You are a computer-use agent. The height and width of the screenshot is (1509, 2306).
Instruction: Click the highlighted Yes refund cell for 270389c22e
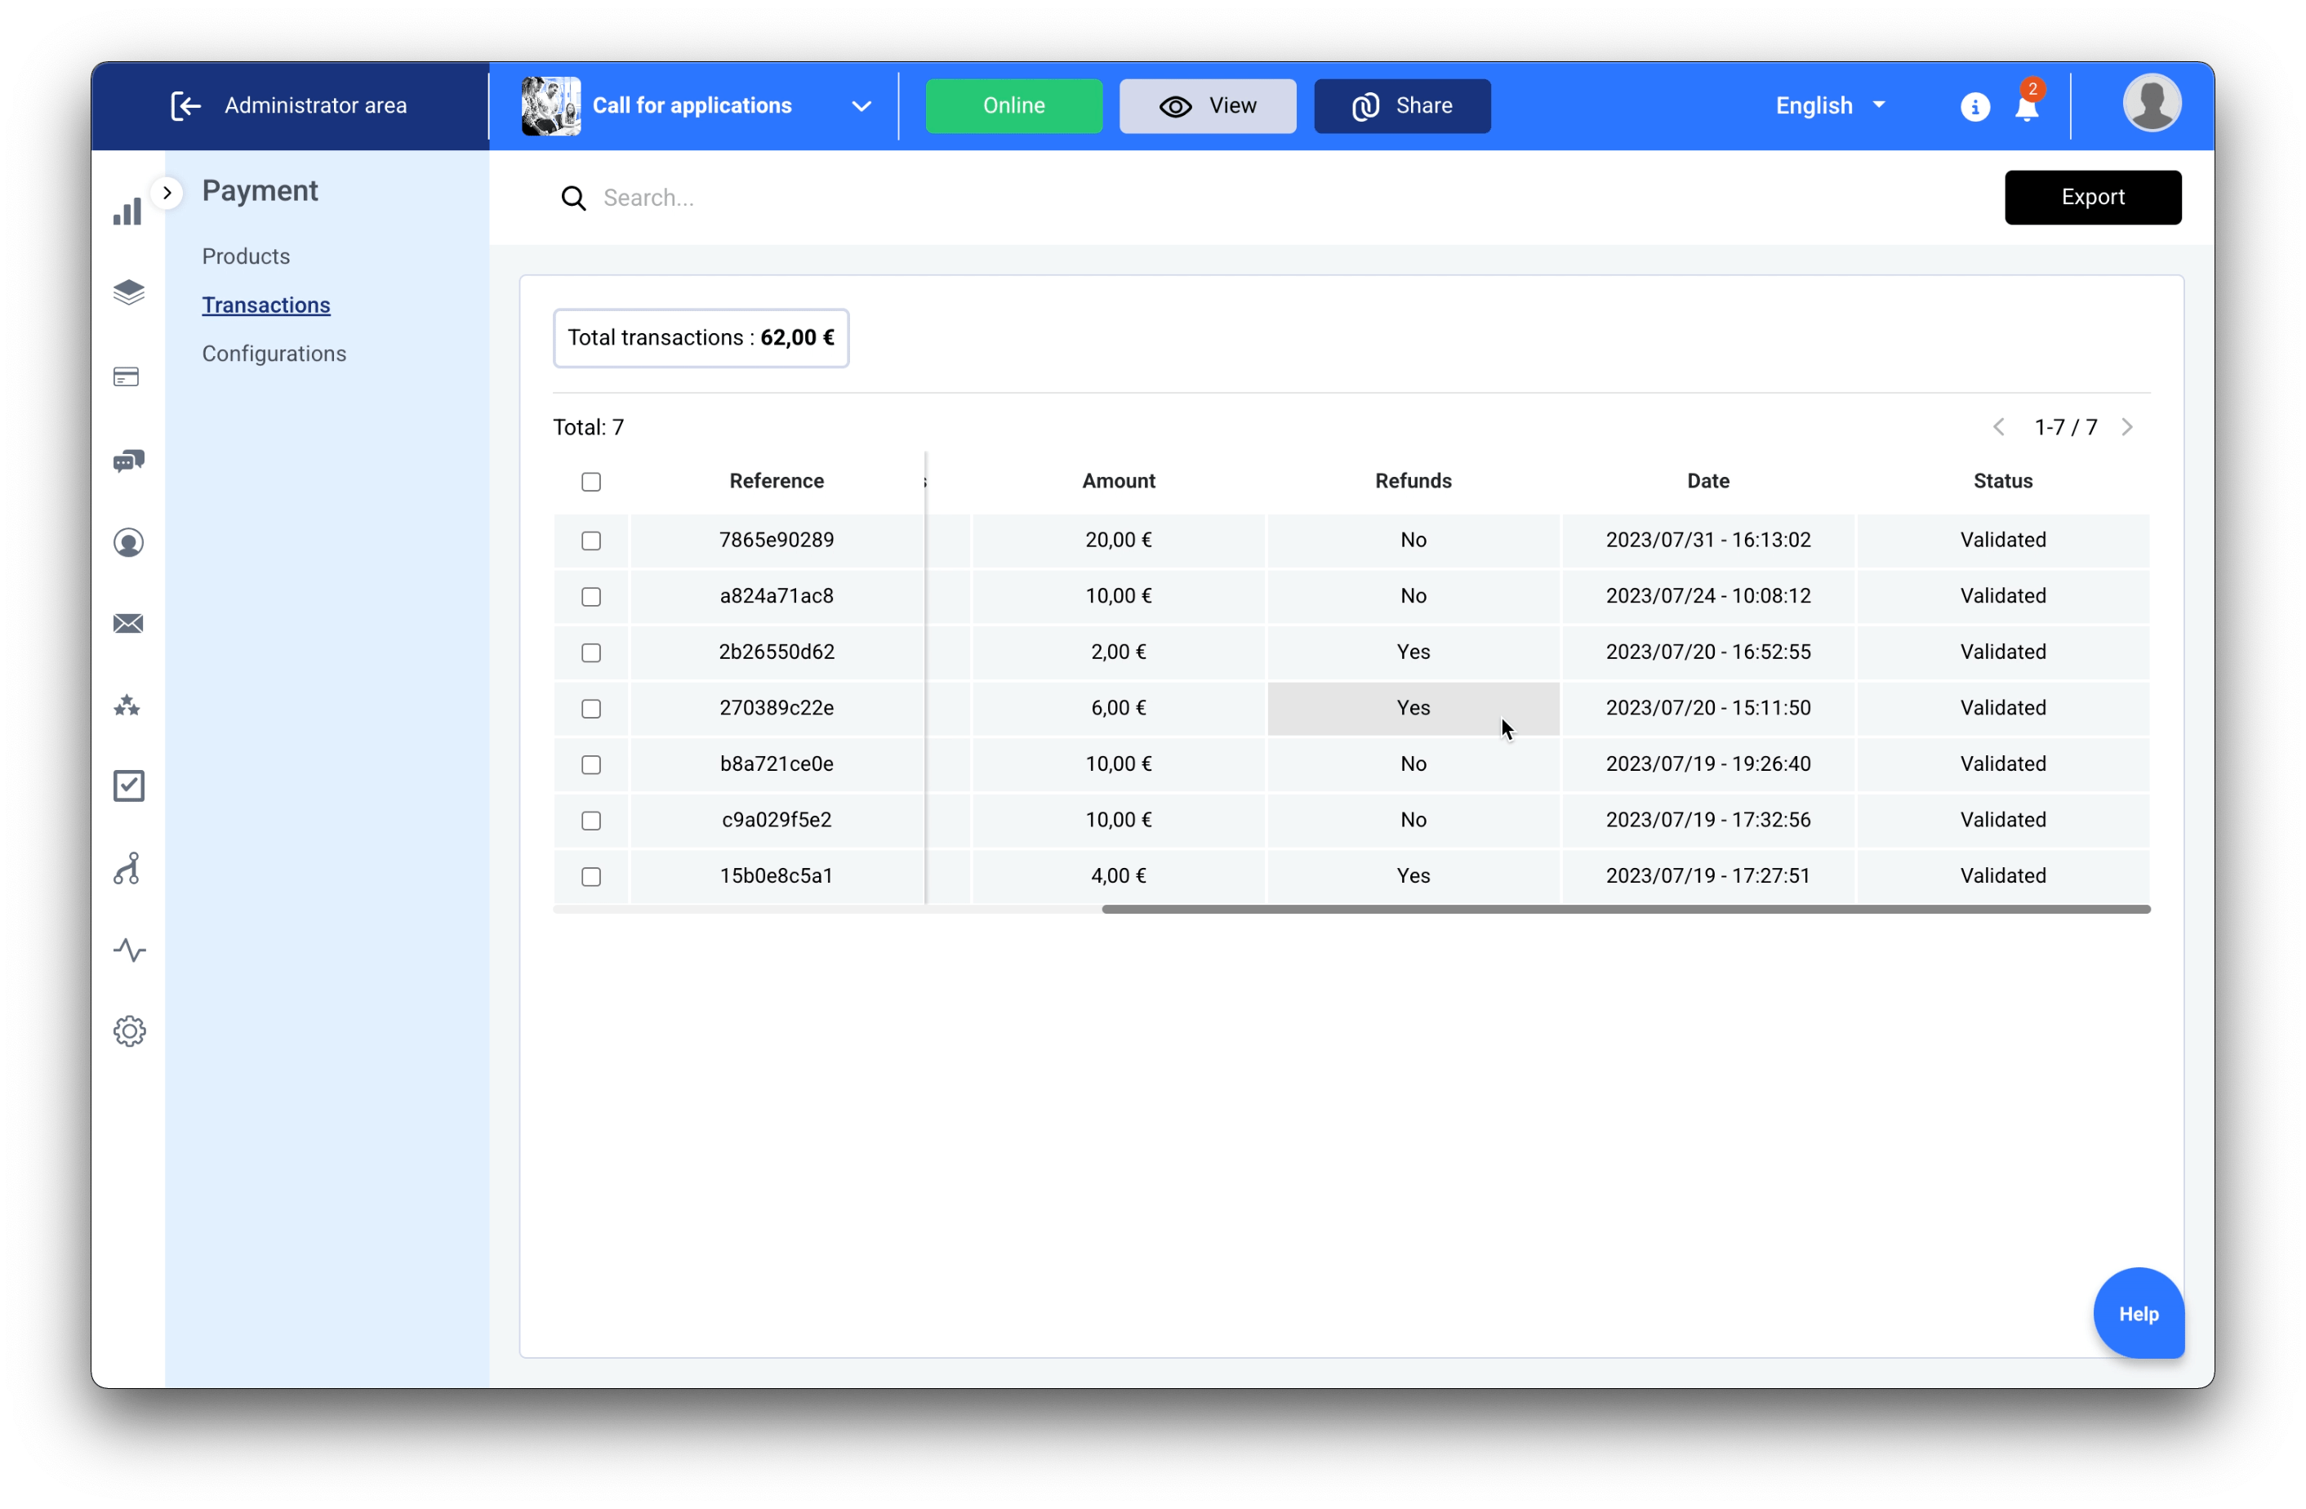[1413, 709]
